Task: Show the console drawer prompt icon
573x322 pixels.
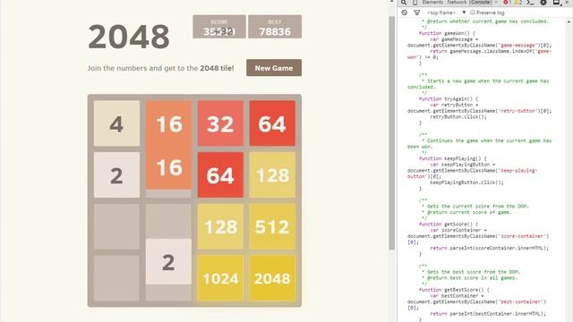Action: click(531, 2)
